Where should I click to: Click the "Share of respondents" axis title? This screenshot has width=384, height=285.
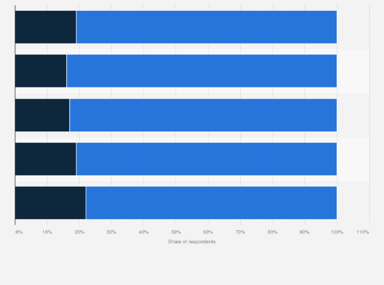click(x=191, y=241)
